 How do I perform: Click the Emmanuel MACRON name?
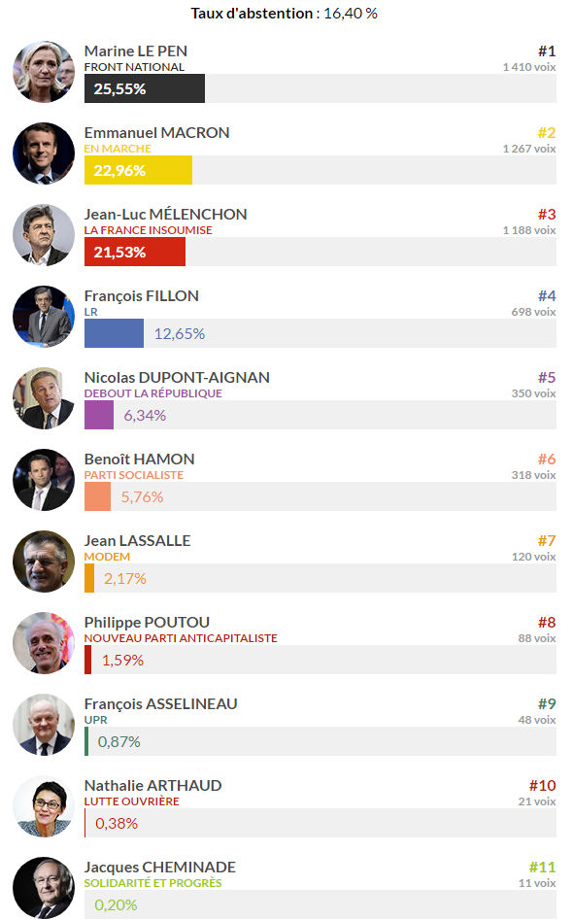tap(156, 132)
